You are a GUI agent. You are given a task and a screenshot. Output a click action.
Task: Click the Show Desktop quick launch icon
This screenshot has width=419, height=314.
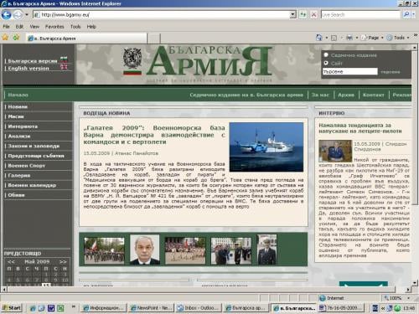42,308
